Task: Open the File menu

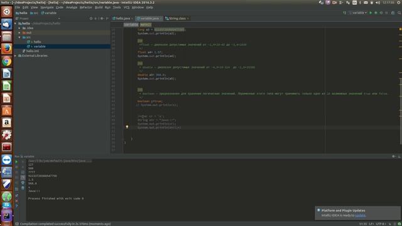Action: point(17,8)
